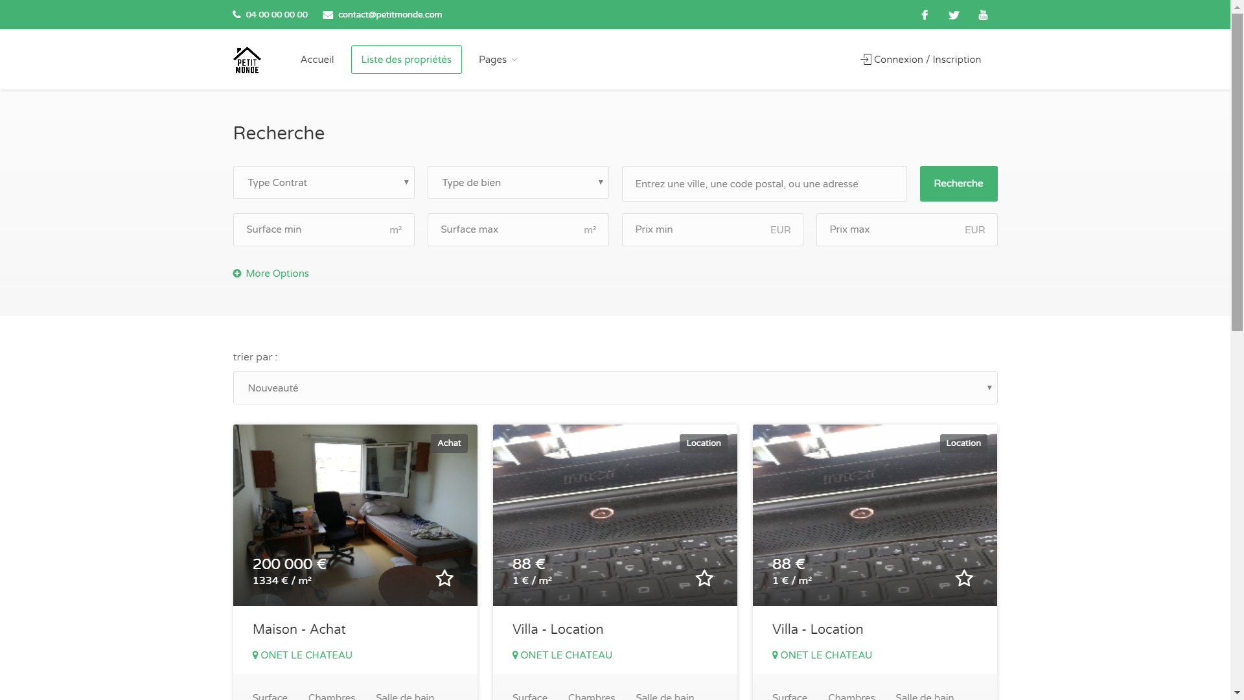1244x700 pixels.
Task: Open the last Villa - Location title
Action: [x=818, y=629]
